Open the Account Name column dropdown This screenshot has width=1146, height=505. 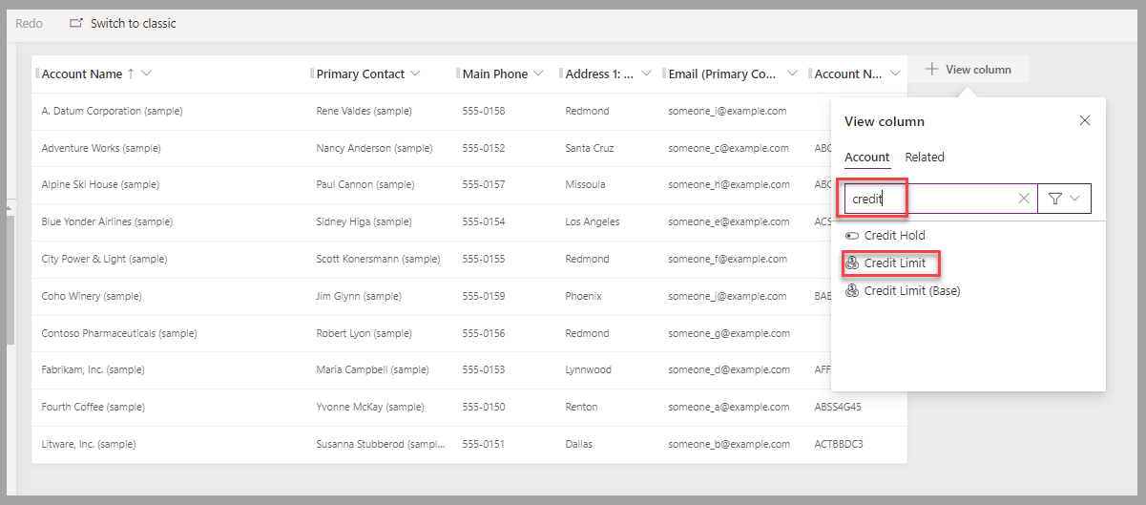(147, 74)
